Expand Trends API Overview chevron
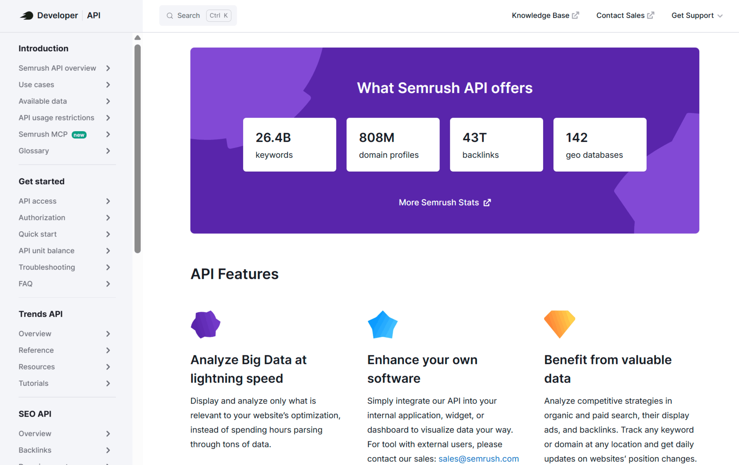 click(108, 334)
